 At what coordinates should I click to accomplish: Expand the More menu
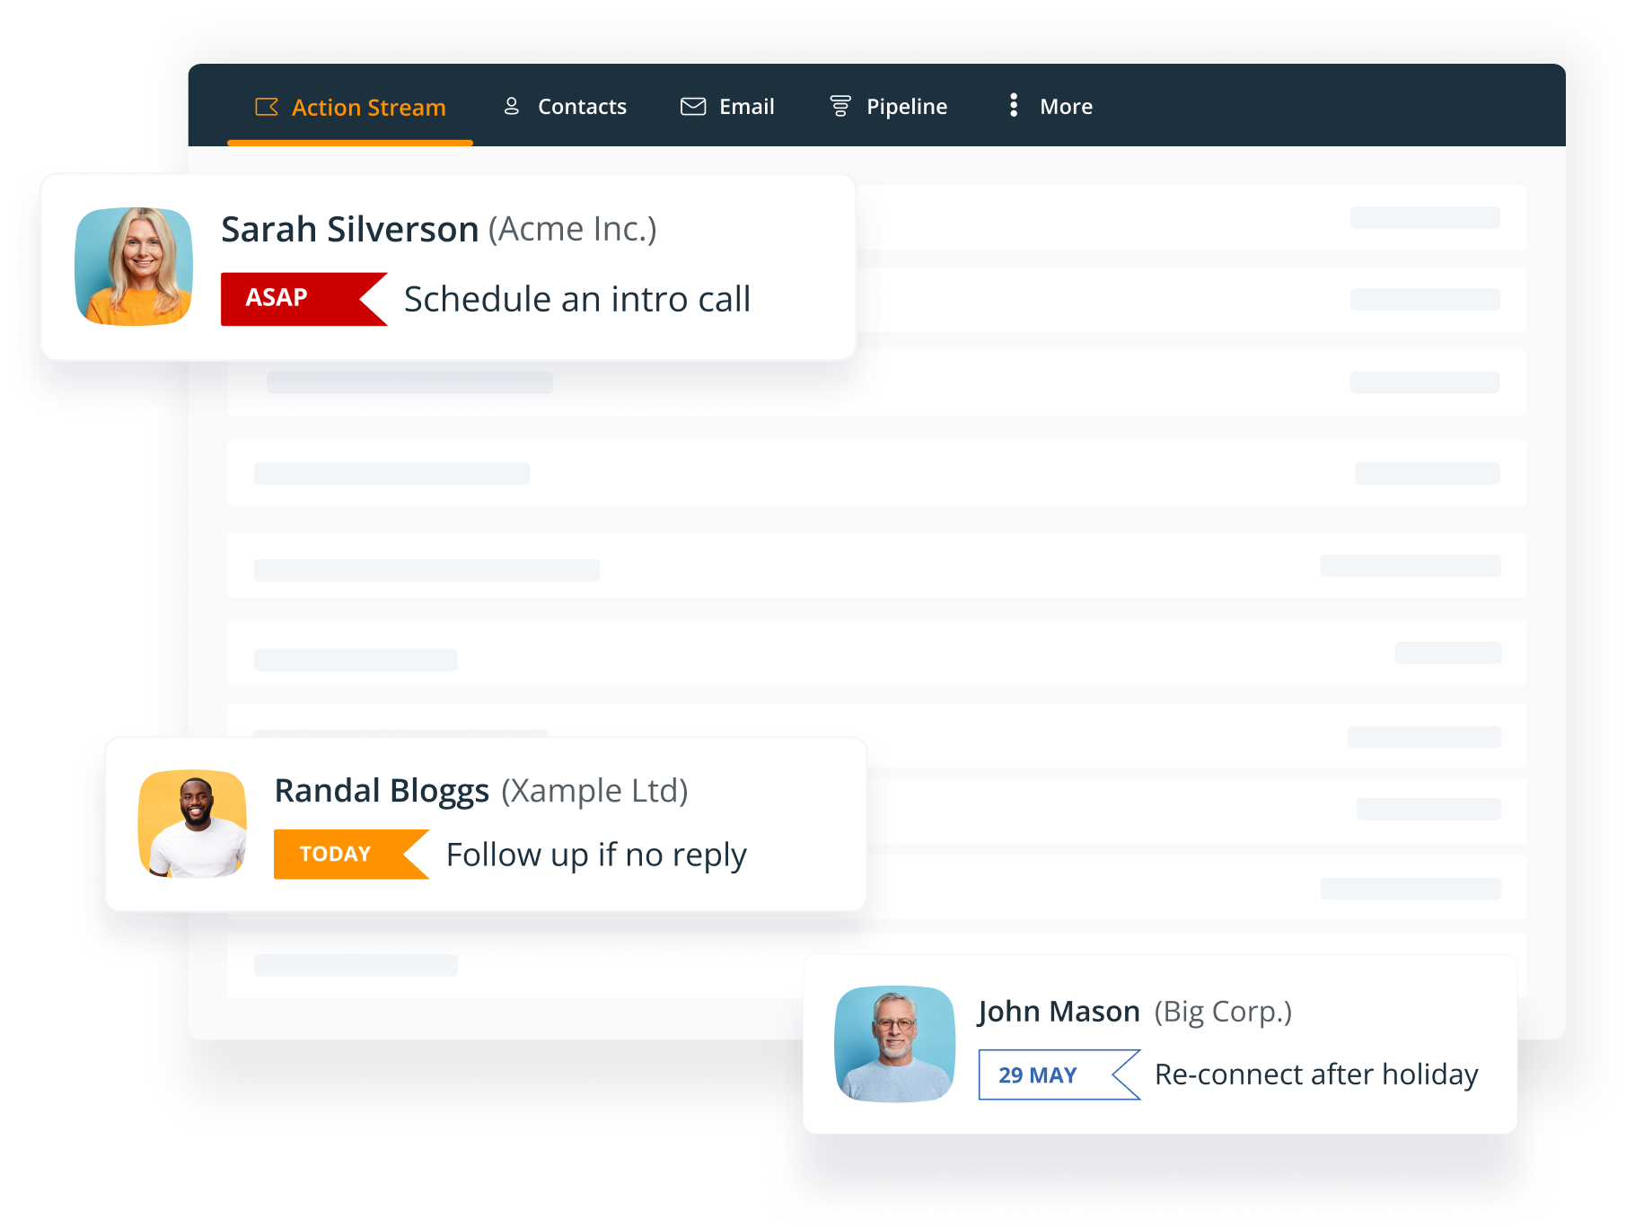click(x=1066, y=107)
